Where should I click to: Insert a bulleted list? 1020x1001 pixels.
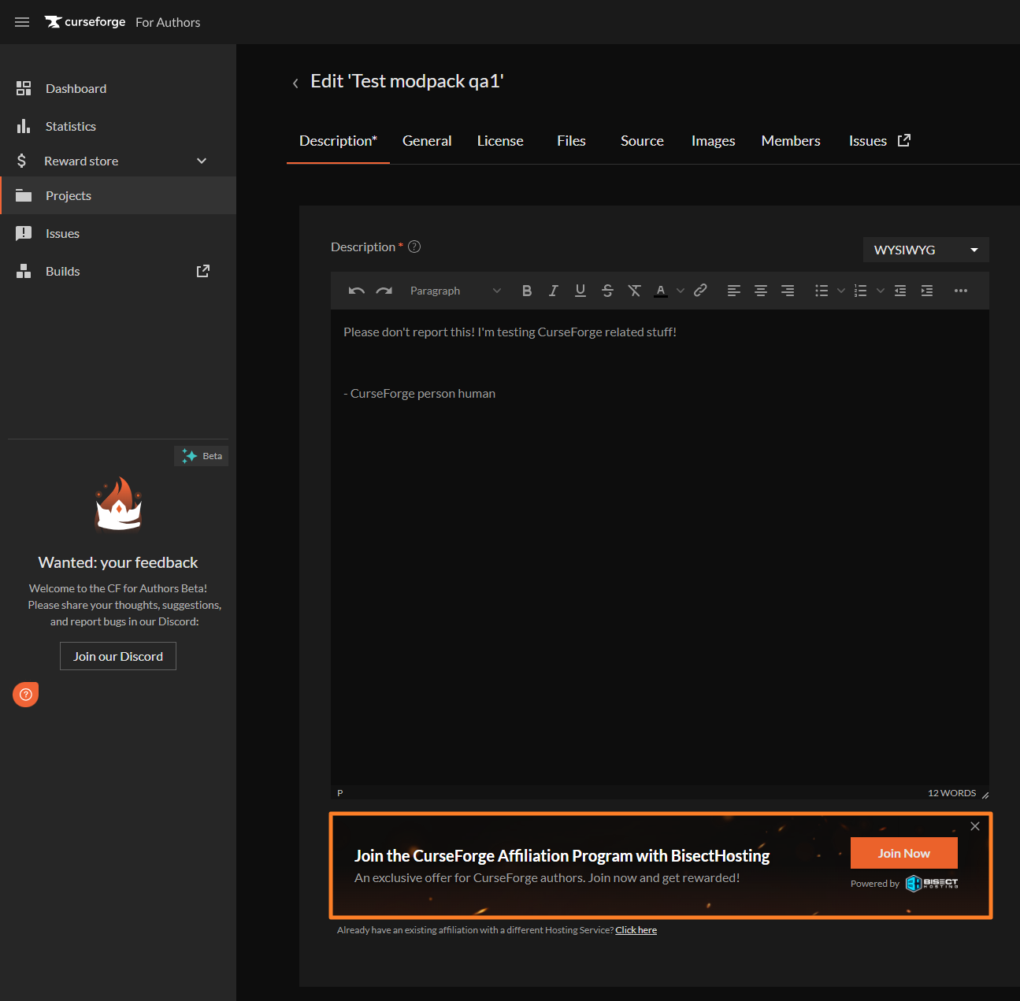[x=822, y=291]
